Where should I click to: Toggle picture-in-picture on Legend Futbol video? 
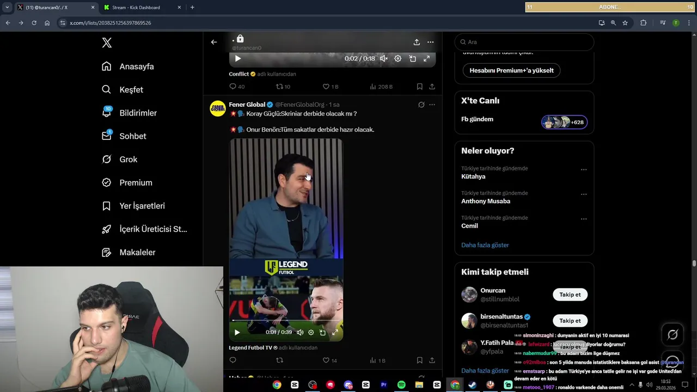322,332
